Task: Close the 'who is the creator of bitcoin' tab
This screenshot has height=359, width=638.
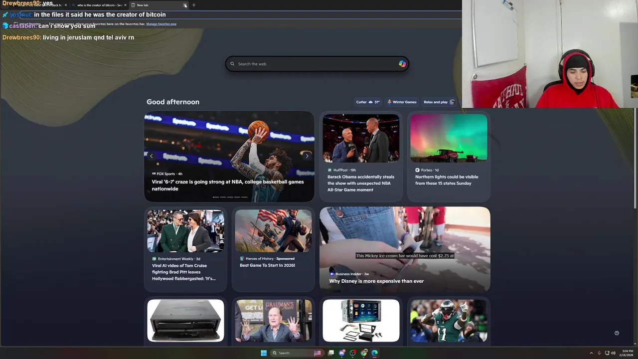Action: pyautogui.click(x=125, y=5)
